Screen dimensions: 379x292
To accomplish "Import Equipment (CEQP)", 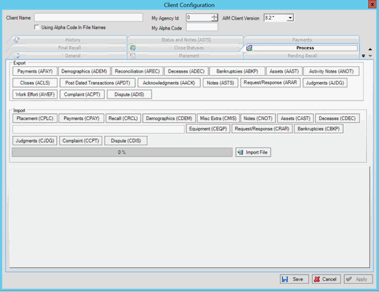I will 208,129.
